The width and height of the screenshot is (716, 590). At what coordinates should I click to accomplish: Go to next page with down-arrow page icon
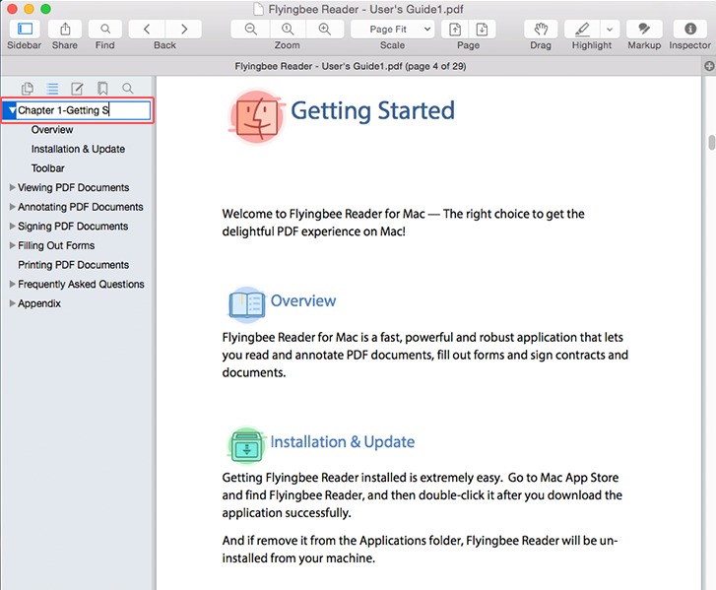pos(482,30)
